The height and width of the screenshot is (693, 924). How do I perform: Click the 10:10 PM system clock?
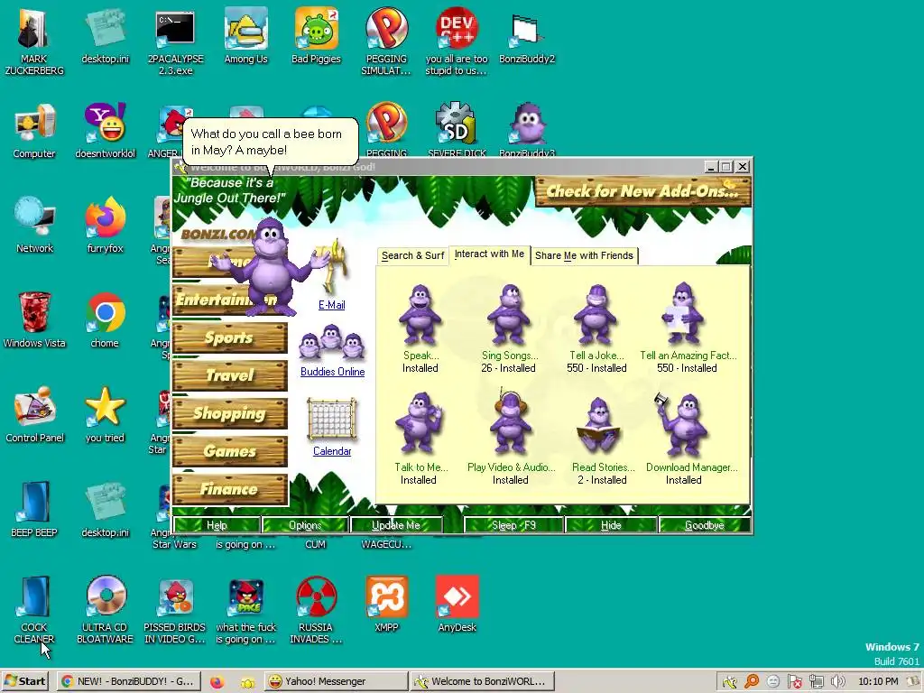[878, 682]
